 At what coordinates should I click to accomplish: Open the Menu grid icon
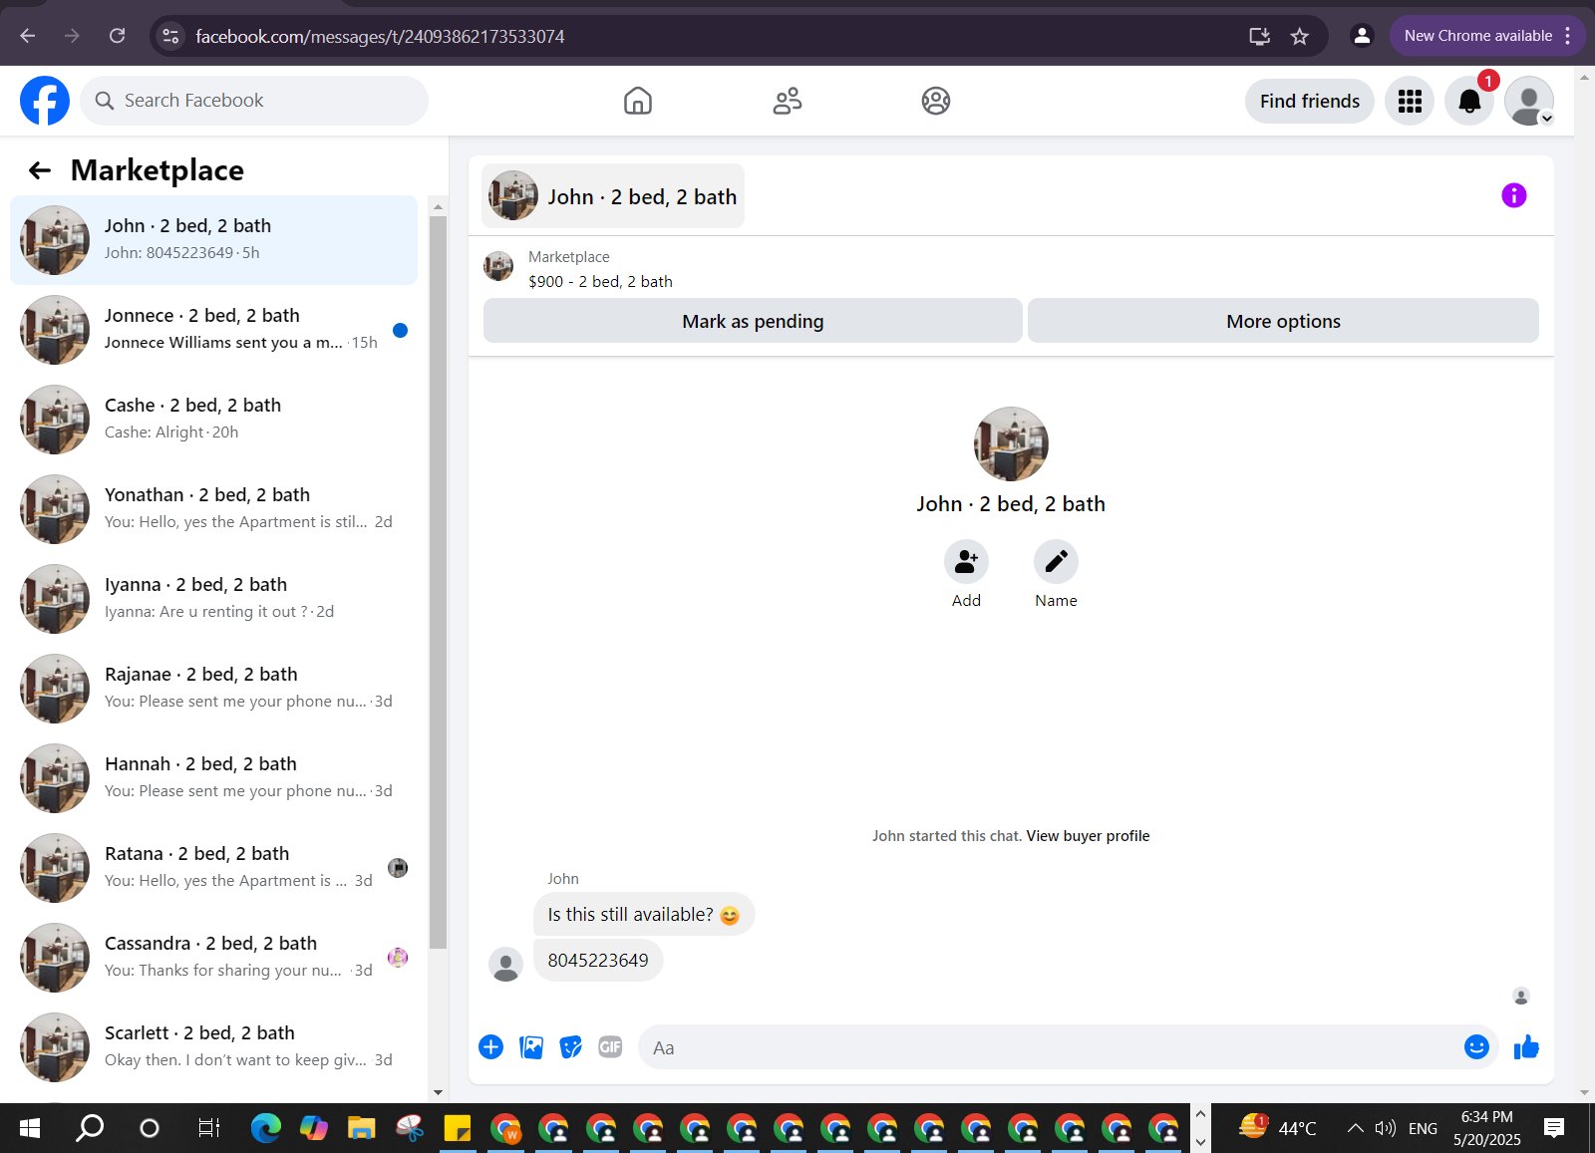pyautogui.click(x=1410, y=101)
